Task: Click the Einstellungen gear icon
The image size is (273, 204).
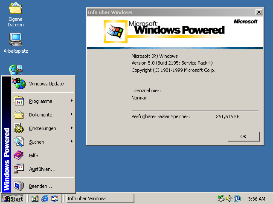Action: pyautogui.click(x=19, y=128)
